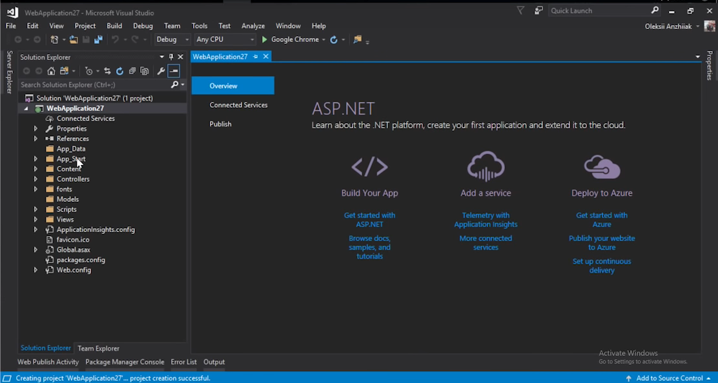Image resolution: width=718 pixels, height=383 pixels.
Task: Click the user account avatar picture
Action: pyautogui.click(x=710, y=26)
